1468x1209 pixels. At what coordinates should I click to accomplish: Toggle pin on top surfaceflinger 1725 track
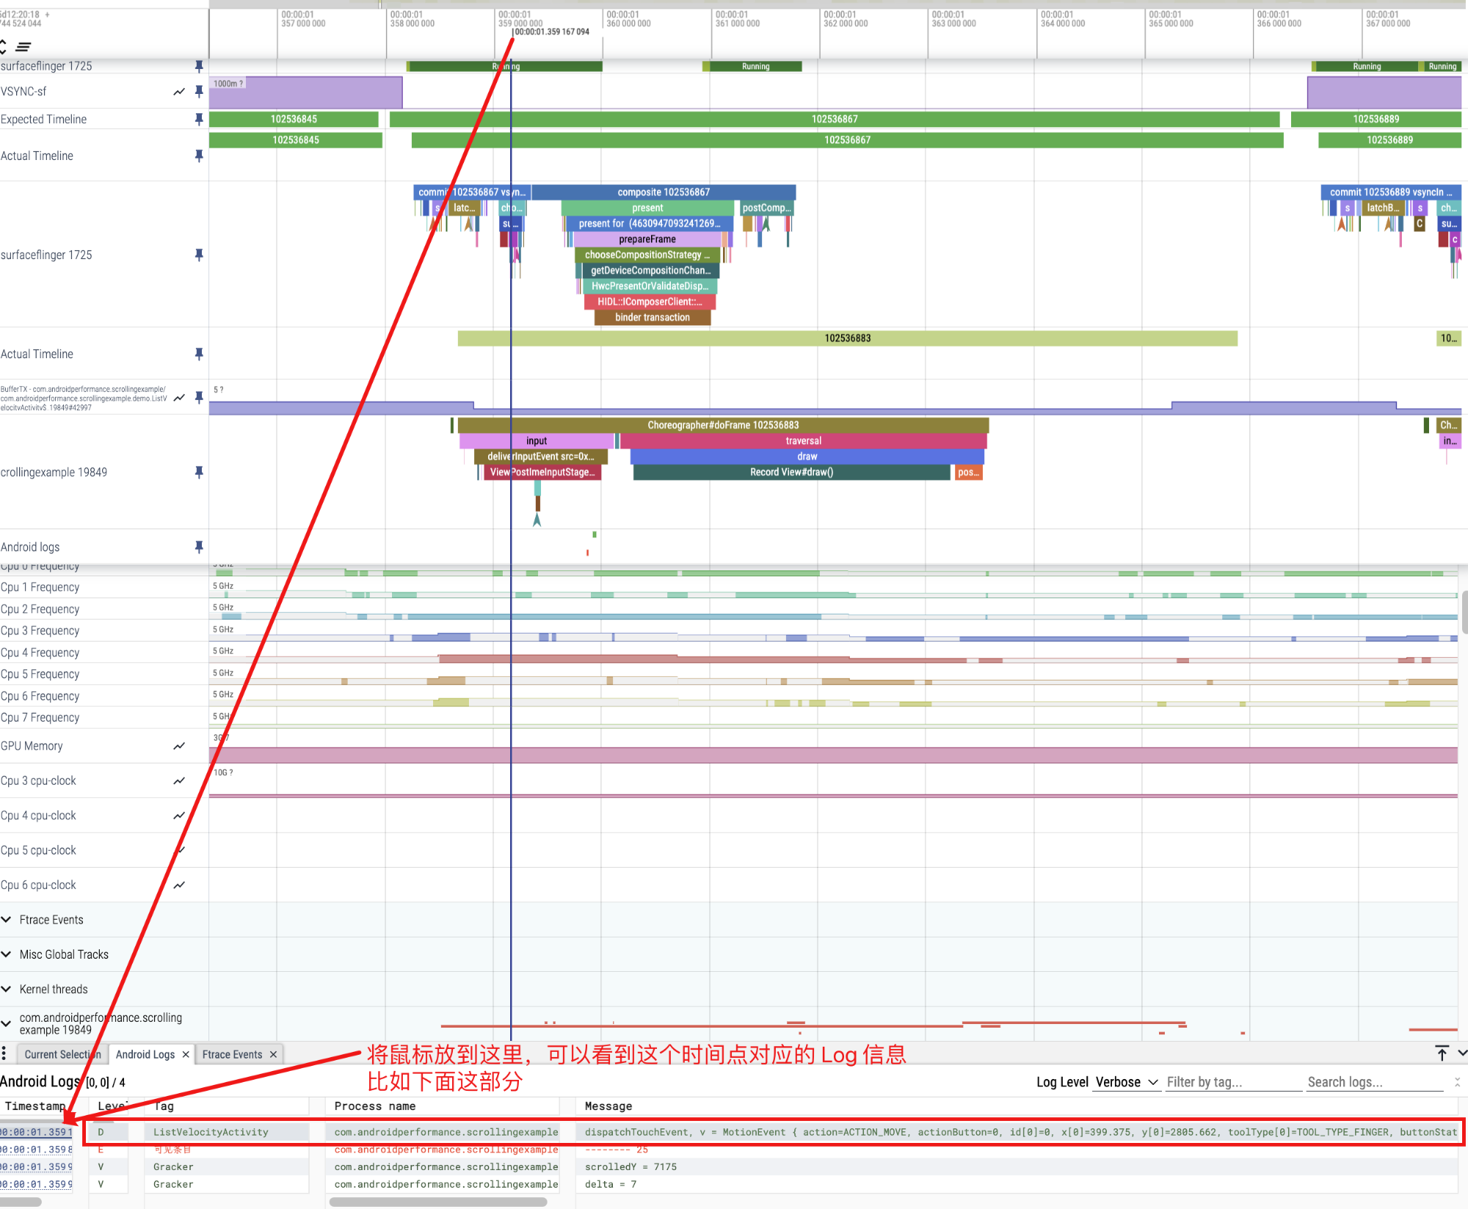(x=198, y=66)
